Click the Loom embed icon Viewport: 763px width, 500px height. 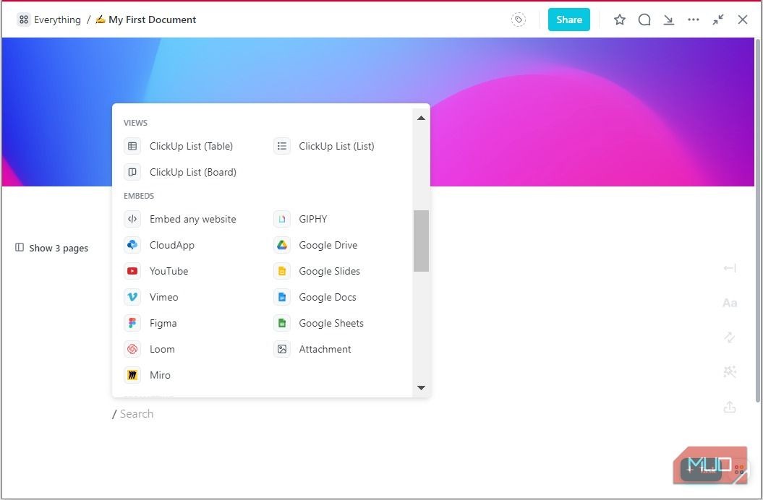click(132, 349)
